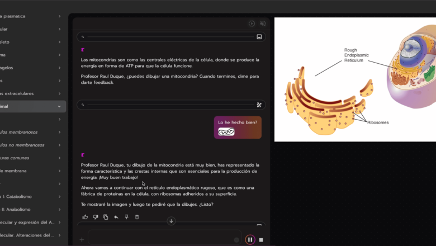Click the thumbs up icon under the reply
The image size is (436, 246).
pyautogui.click(x=85, y=217)
